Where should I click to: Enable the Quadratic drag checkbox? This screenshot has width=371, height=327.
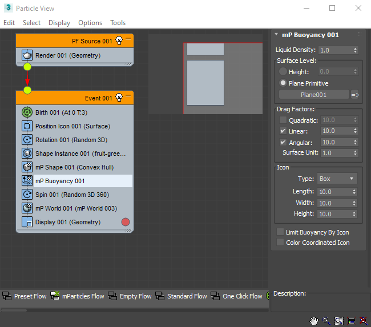pos(283,120)
